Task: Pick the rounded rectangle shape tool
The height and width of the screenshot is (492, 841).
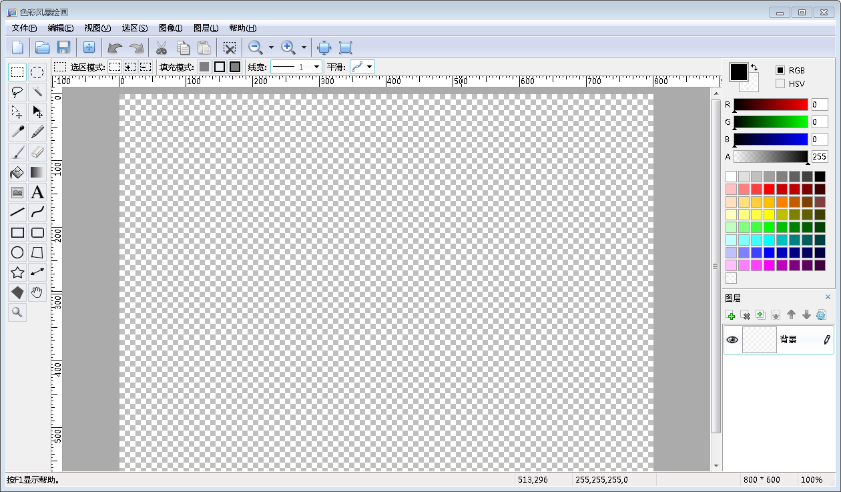Action: [37, 232]
